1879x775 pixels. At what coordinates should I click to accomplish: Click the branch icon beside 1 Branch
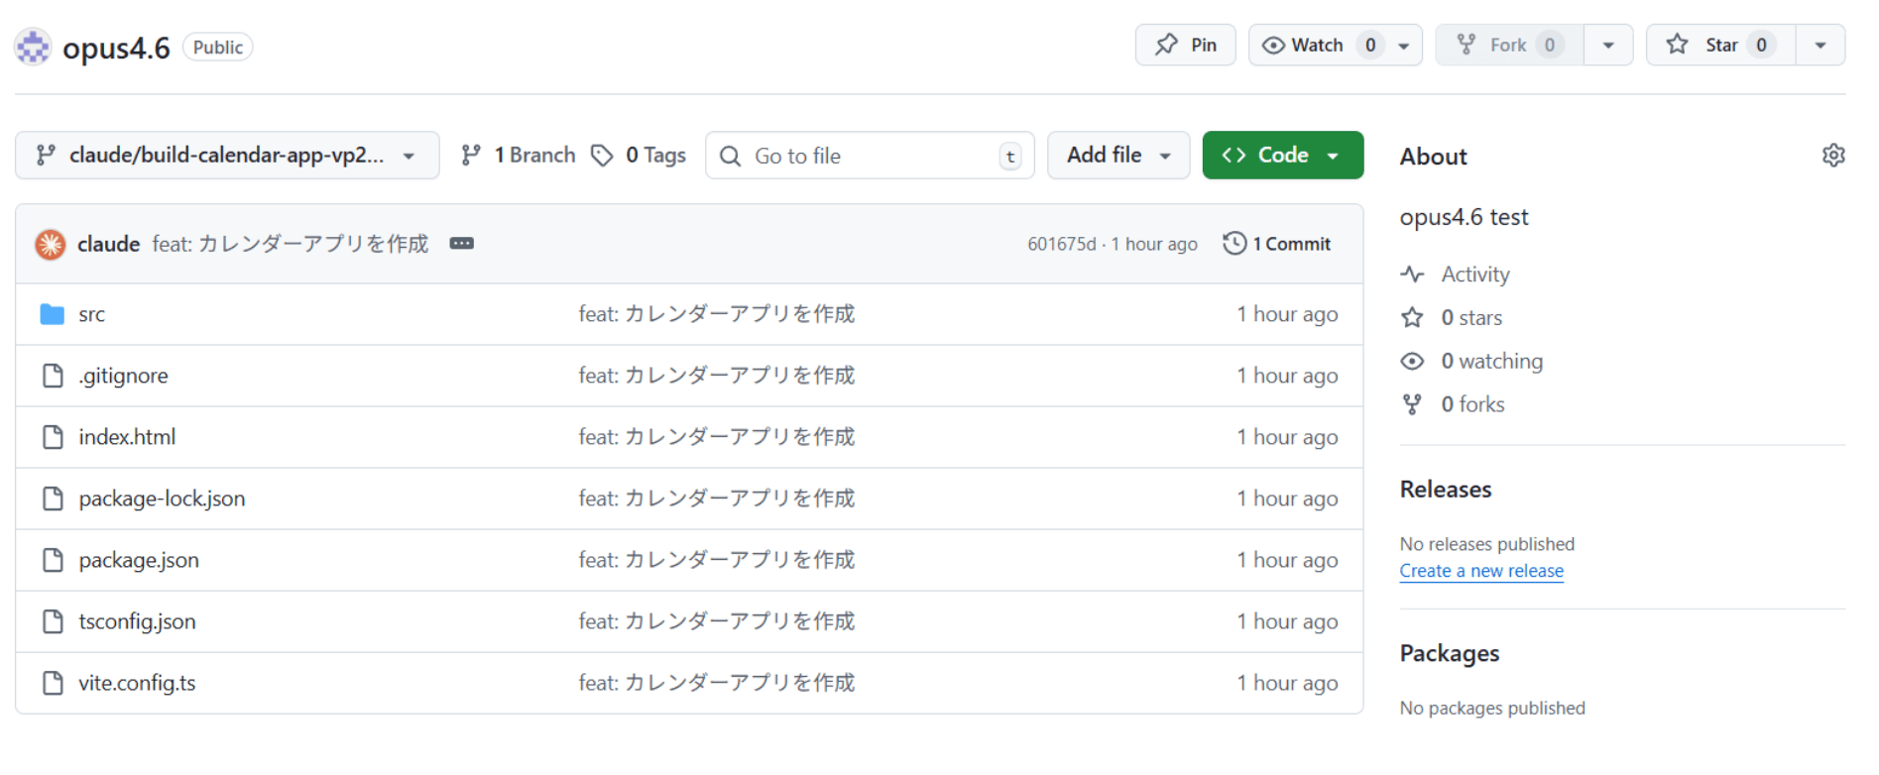tap(471, 156)
